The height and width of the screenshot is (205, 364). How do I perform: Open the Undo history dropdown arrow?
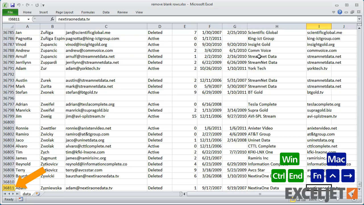(x=23, y=5)
